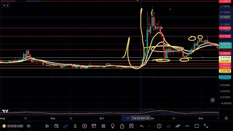Select the cyan 0.04332 price label
233x131 pixels.
click(x=225, y=77)
